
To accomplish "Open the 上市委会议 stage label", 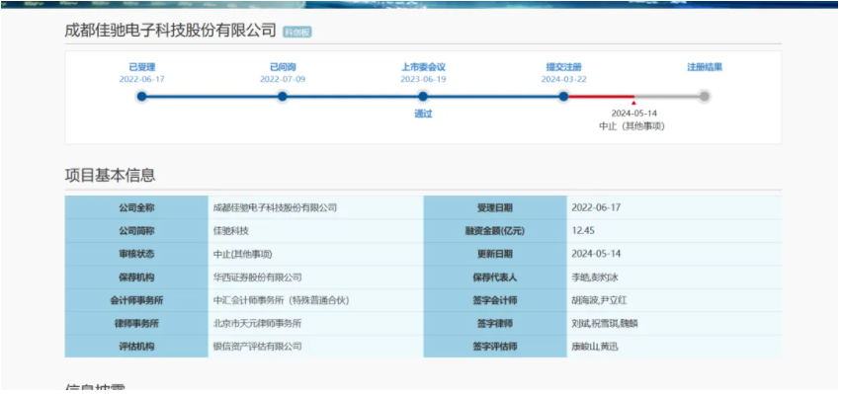I will tap(423, 67).
